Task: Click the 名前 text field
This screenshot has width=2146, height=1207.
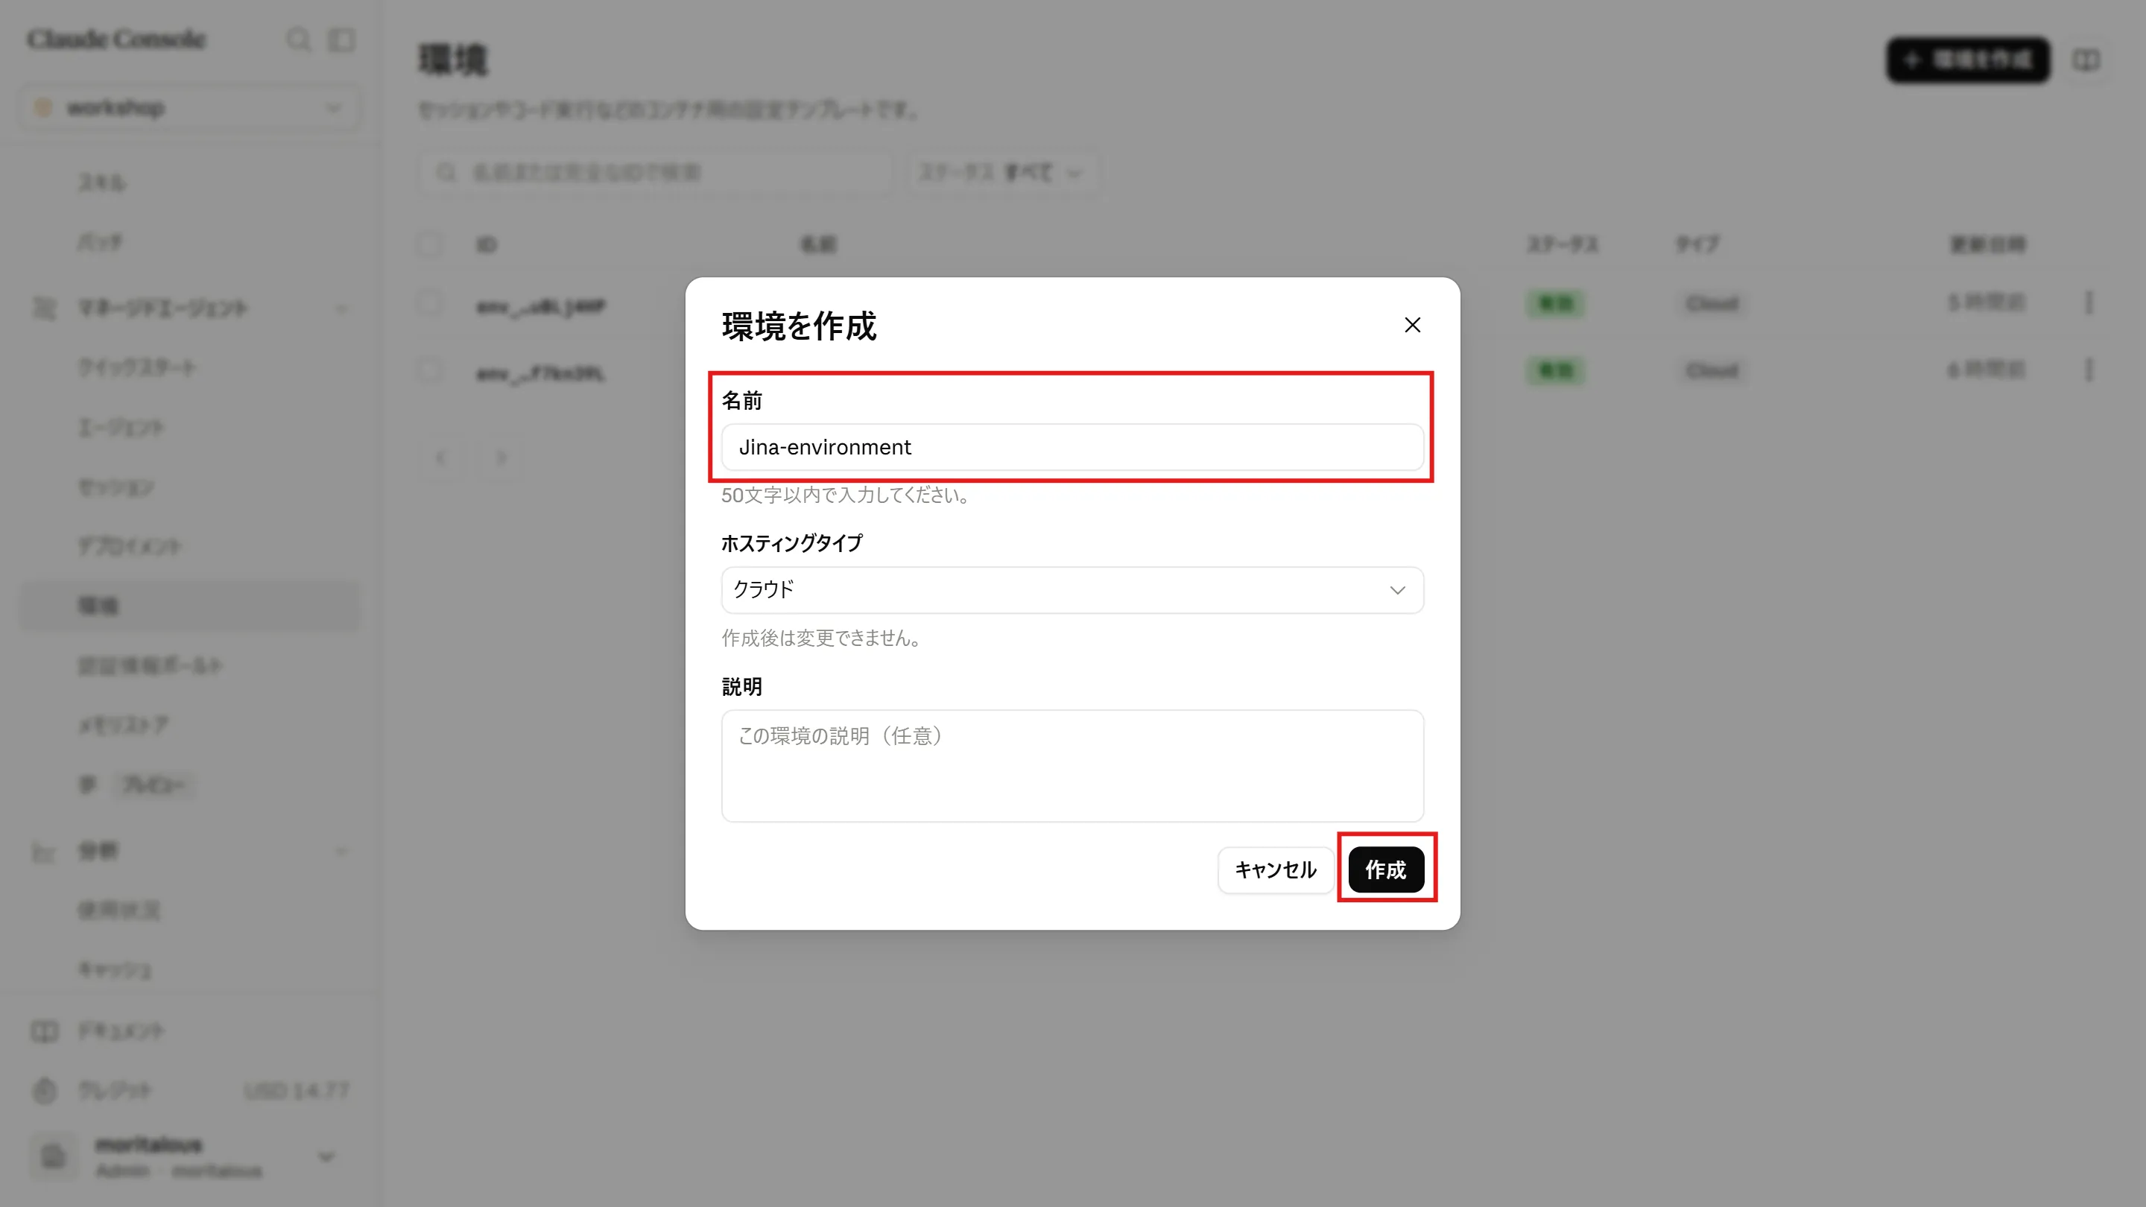Action: (x=1072, y=447)
